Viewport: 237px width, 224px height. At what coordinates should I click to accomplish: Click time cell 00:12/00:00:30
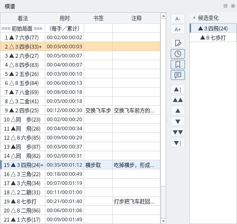[65, 110]
